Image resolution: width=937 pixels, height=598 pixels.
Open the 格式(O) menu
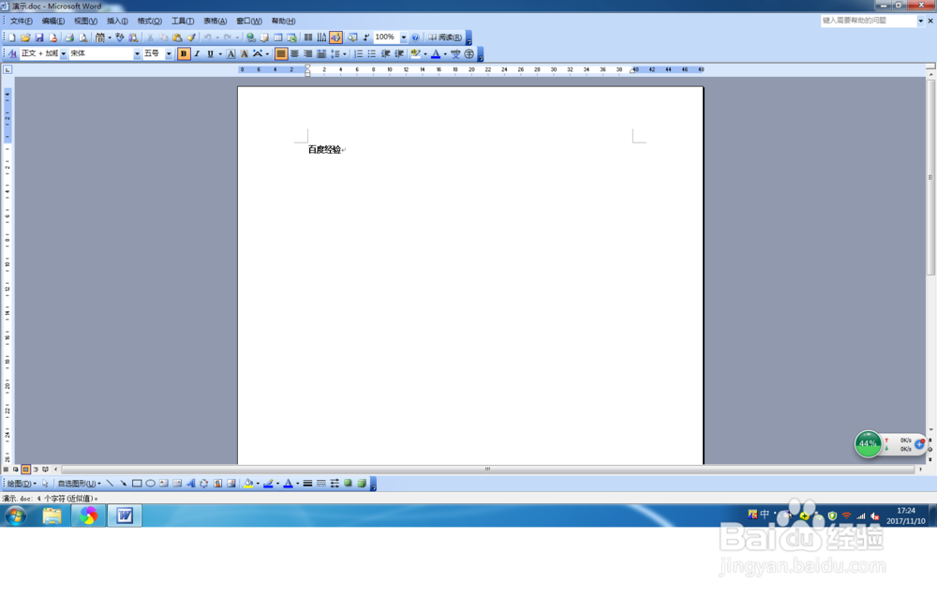coord(149,21)
